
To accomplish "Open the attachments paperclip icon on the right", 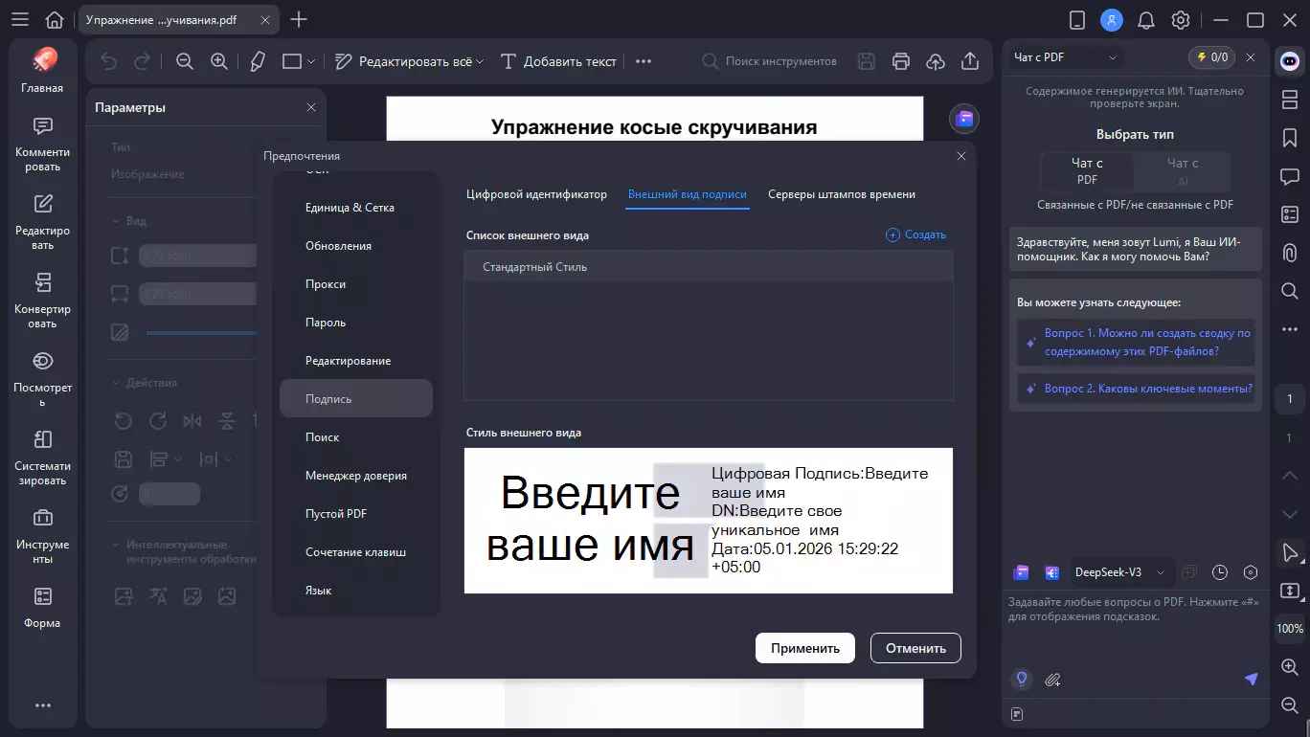I will tap(1289, 253).
